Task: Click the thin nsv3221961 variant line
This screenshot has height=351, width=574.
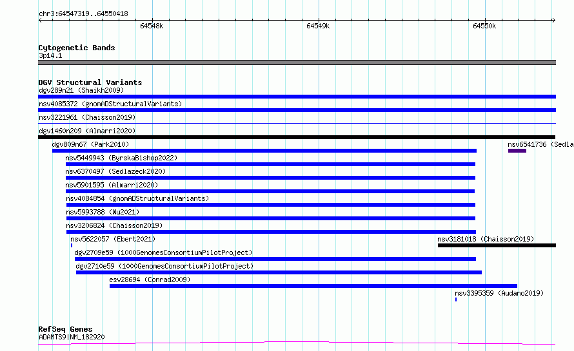Action: 297,124
